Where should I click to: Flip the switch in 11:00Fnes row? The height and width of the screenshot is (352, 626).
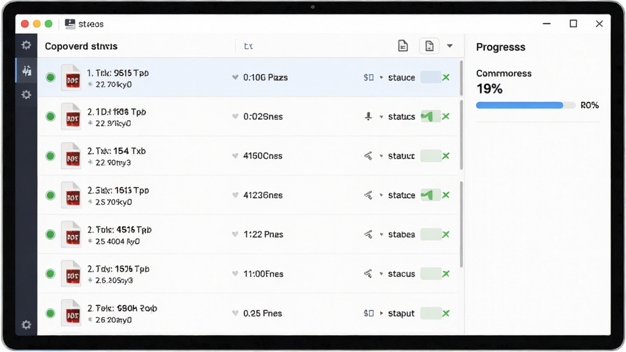pos(430,274)
